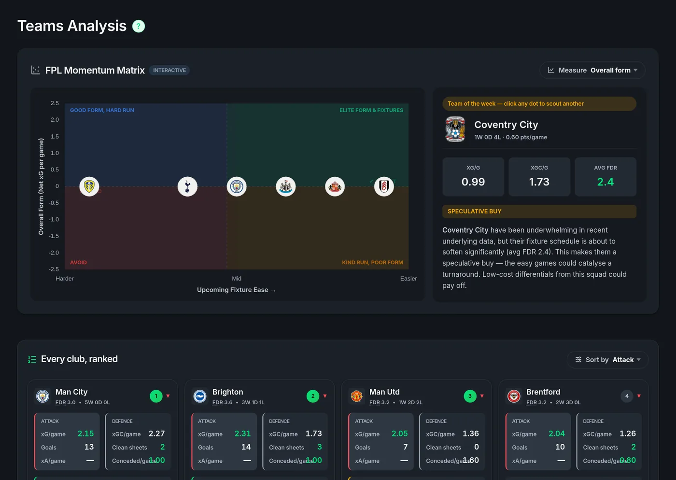Screen dimensions: 676x480
Task: Click Brighton xGC/game value 1.73
Action: (314, 434)
